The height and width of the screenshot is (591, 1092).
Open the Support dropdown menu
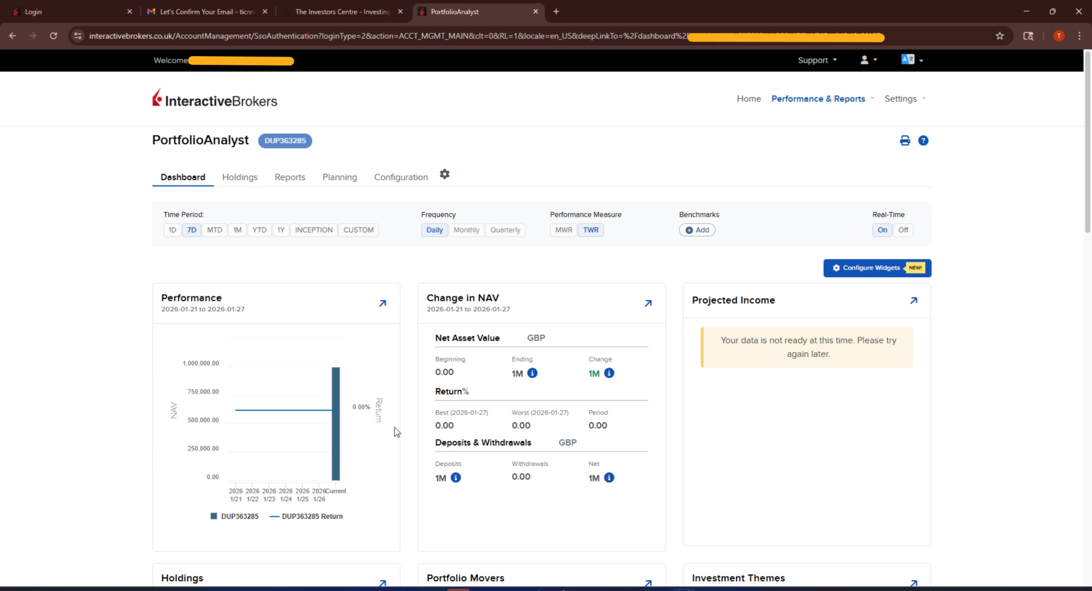[x=817, y=60]
